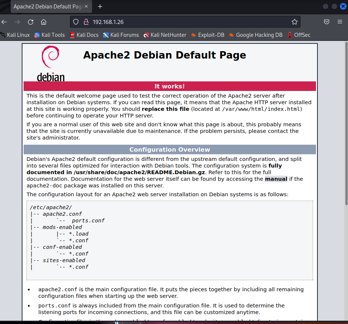Screen dimensions: 348x324
Task: Click 'sites-enabled' in the config tree
Action: click(x=64, y=260)
